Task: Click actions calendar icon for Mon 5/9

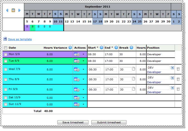Action: tap(77, 54)
